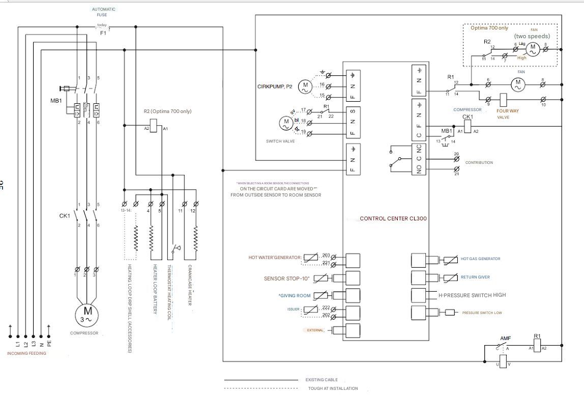The width and height of the screenshot is (584, 398).
Task: Click terminal 16 at the cirkpump
Action: pos(328,87)
